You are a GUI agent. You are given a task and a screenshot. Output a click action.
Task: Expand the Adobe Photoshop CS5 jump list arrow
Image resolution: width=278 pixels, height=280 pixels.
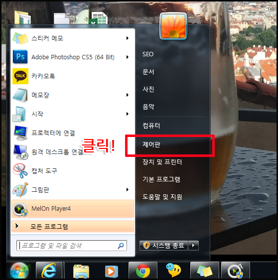128,57
